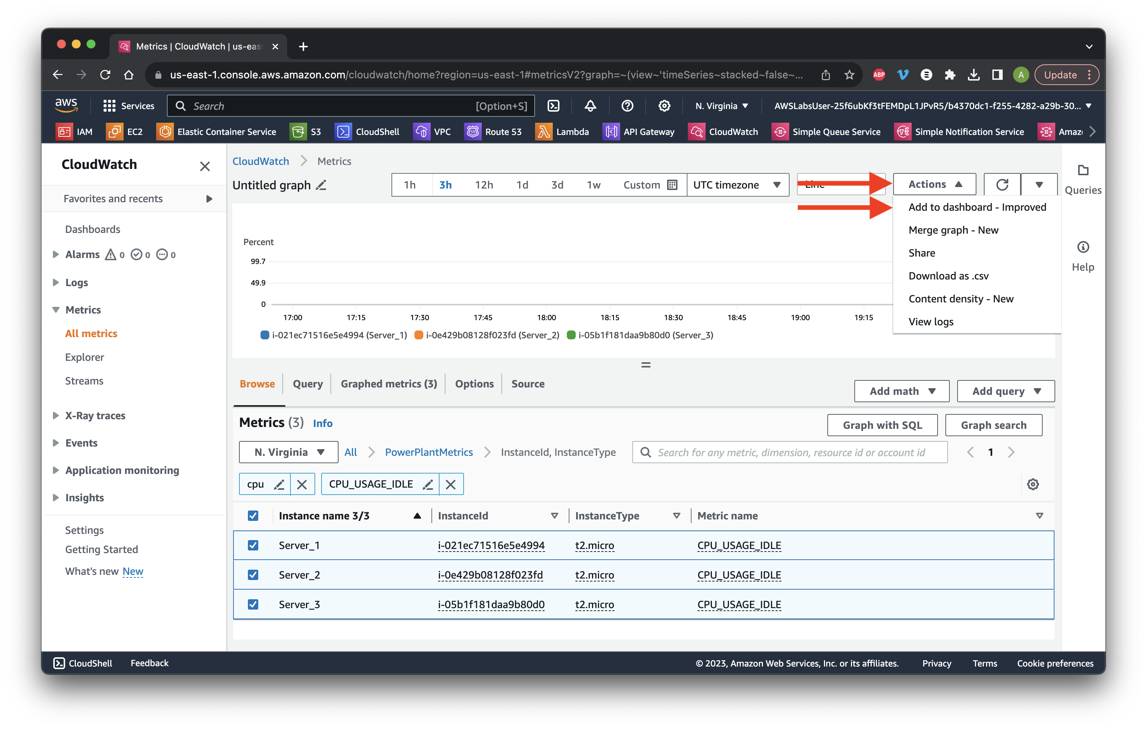1147x729 pixels.
Task: Open the Simple Notification Service shortcut
Action: point(959,132)
